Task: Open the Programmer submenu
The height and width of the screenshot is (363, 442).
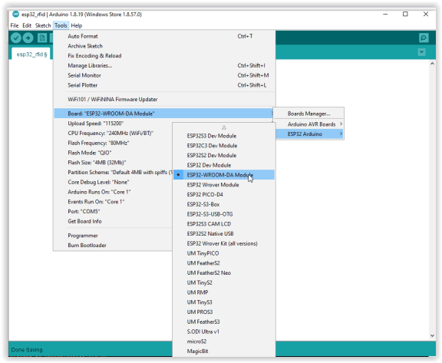Action: [x=113, y=236]
